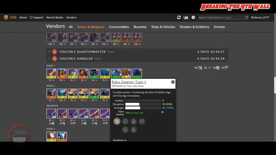Open the Support link

pos(36,17)
